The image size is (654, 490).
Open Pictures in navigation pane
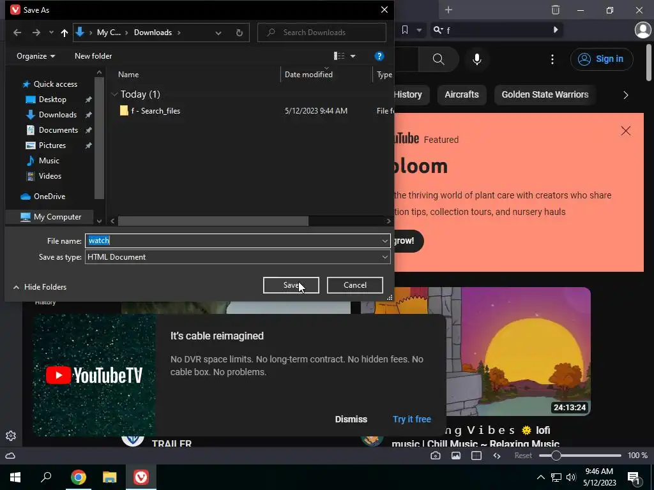coord(52,145)
